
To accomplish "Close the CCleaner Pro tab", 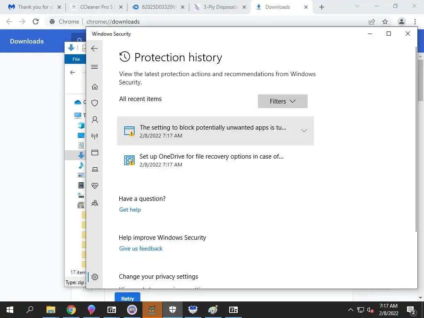I will [121, 7].
